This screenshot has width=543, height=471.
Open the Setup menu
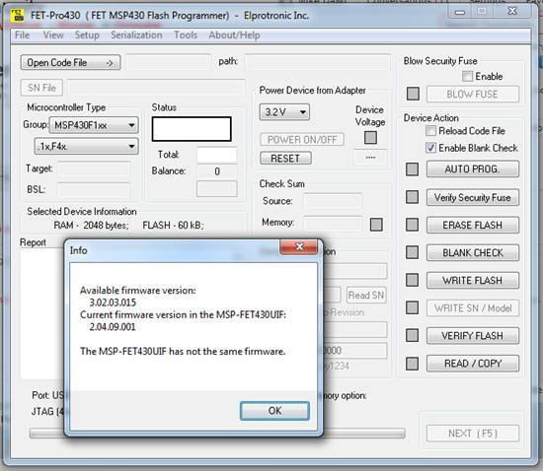click(87, 34)
